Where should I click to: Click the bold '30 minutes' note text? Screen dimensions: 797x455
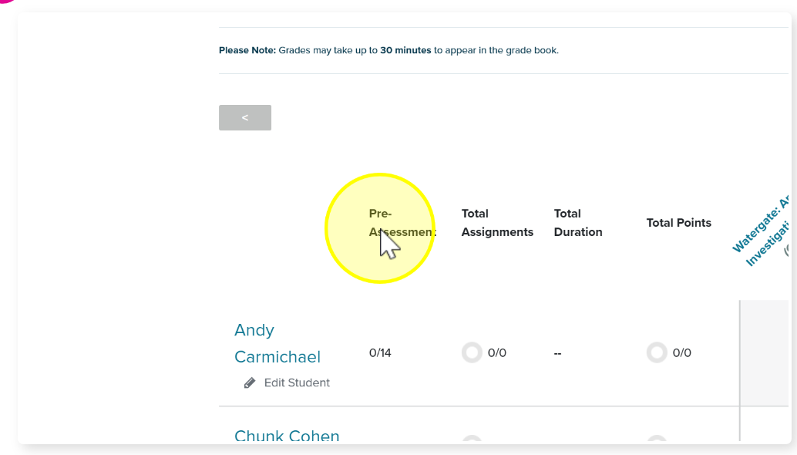405,50
